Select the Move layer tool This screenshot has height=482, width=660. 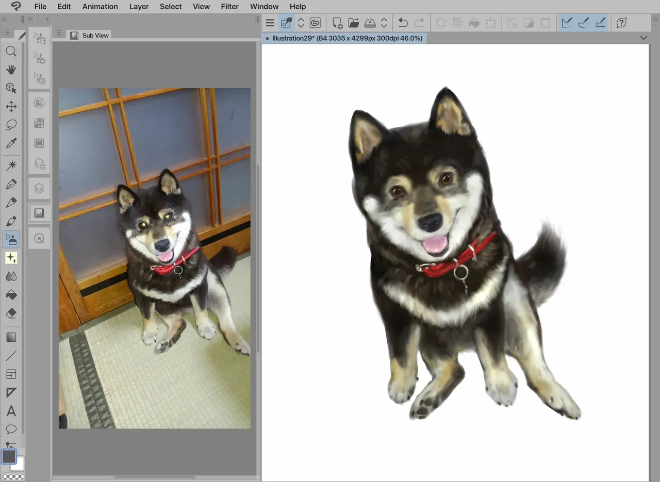tap(11, 107)
